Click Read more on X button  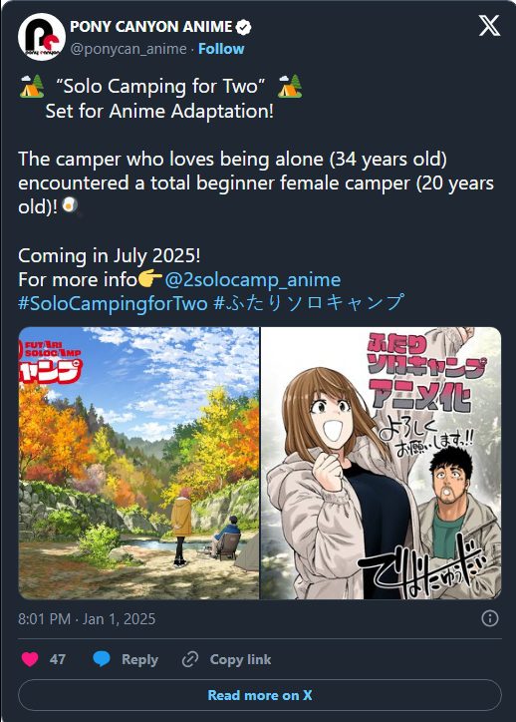click(x=260, y=695)
